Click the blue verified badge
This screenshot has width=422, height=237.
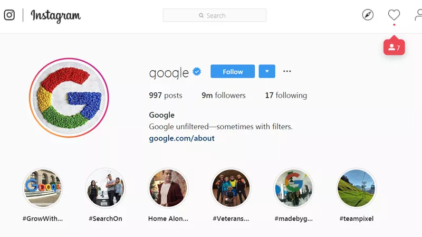[x=197, y=72]
